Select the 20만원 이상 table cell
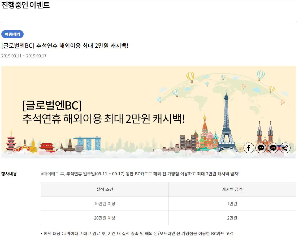This screenshot has height=237, width=299. point(105,218)
